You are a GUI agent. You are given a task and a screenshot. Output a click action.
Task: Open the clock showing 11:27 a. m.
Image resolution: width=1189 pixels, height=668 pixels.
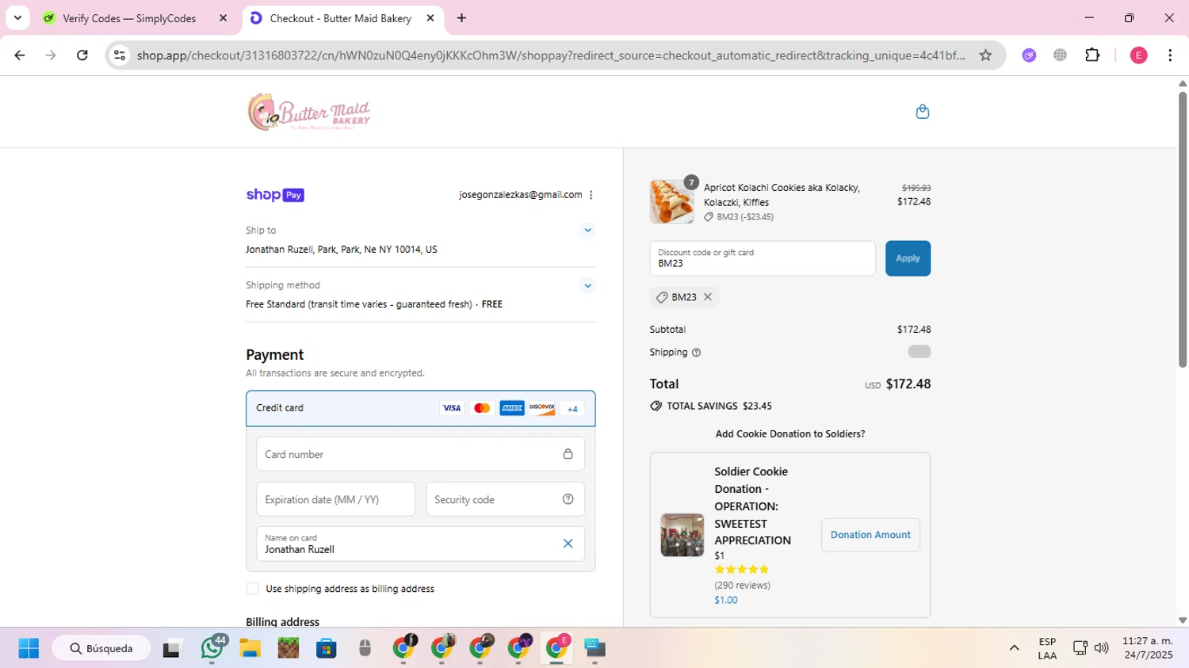[1147, 648]
